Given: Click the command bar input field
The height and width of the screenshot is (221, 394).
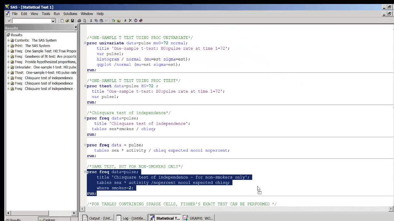Looking at the screenshot, I should coord(32,21).
